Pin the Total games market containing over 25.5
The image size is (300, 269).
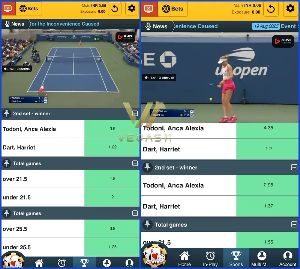coord(6,213)
